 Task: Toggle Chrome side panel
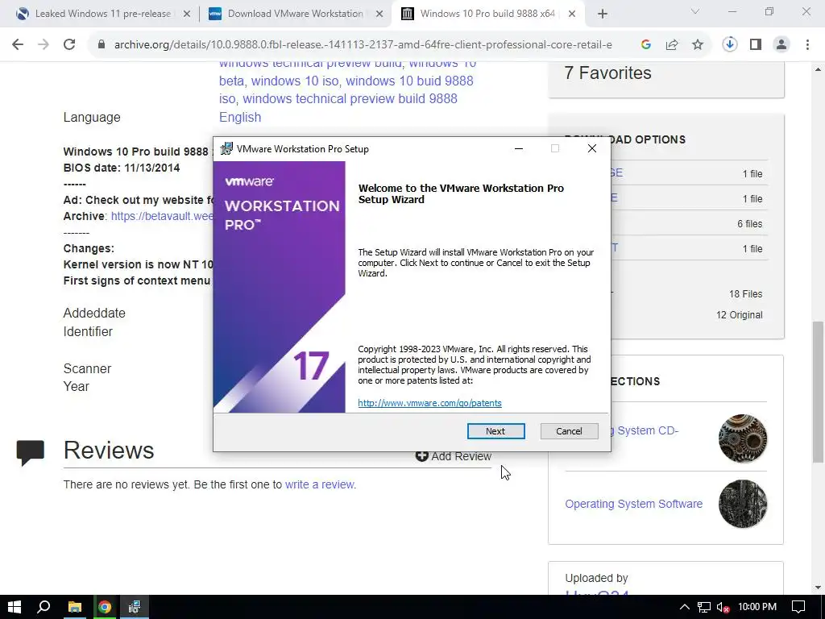756,45
